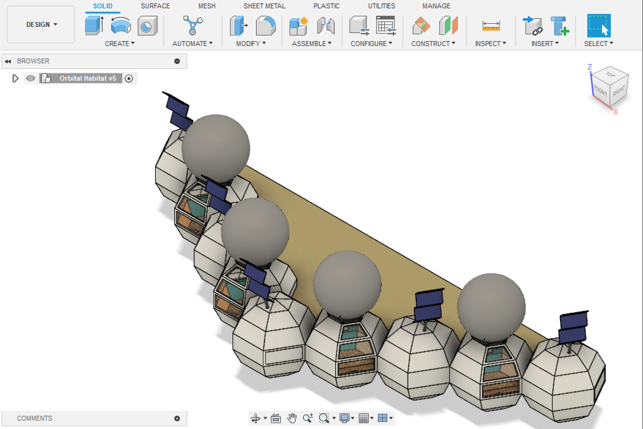The height and width of the screenshot is (429, 643).
Task: Select the Extrude tool icon
Action: (x=94, y=25)
